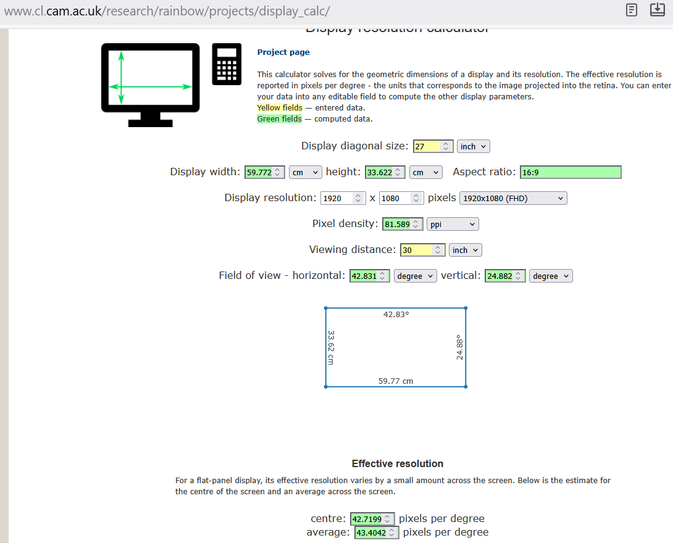Click the install/download page icon
This screenshot has height=543, width=673.
[x=657, y=9]
